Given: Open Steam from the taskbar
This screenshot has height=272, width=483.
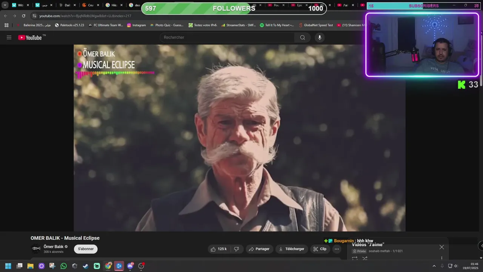Looking at the screenshot, I should coord(86,266).
